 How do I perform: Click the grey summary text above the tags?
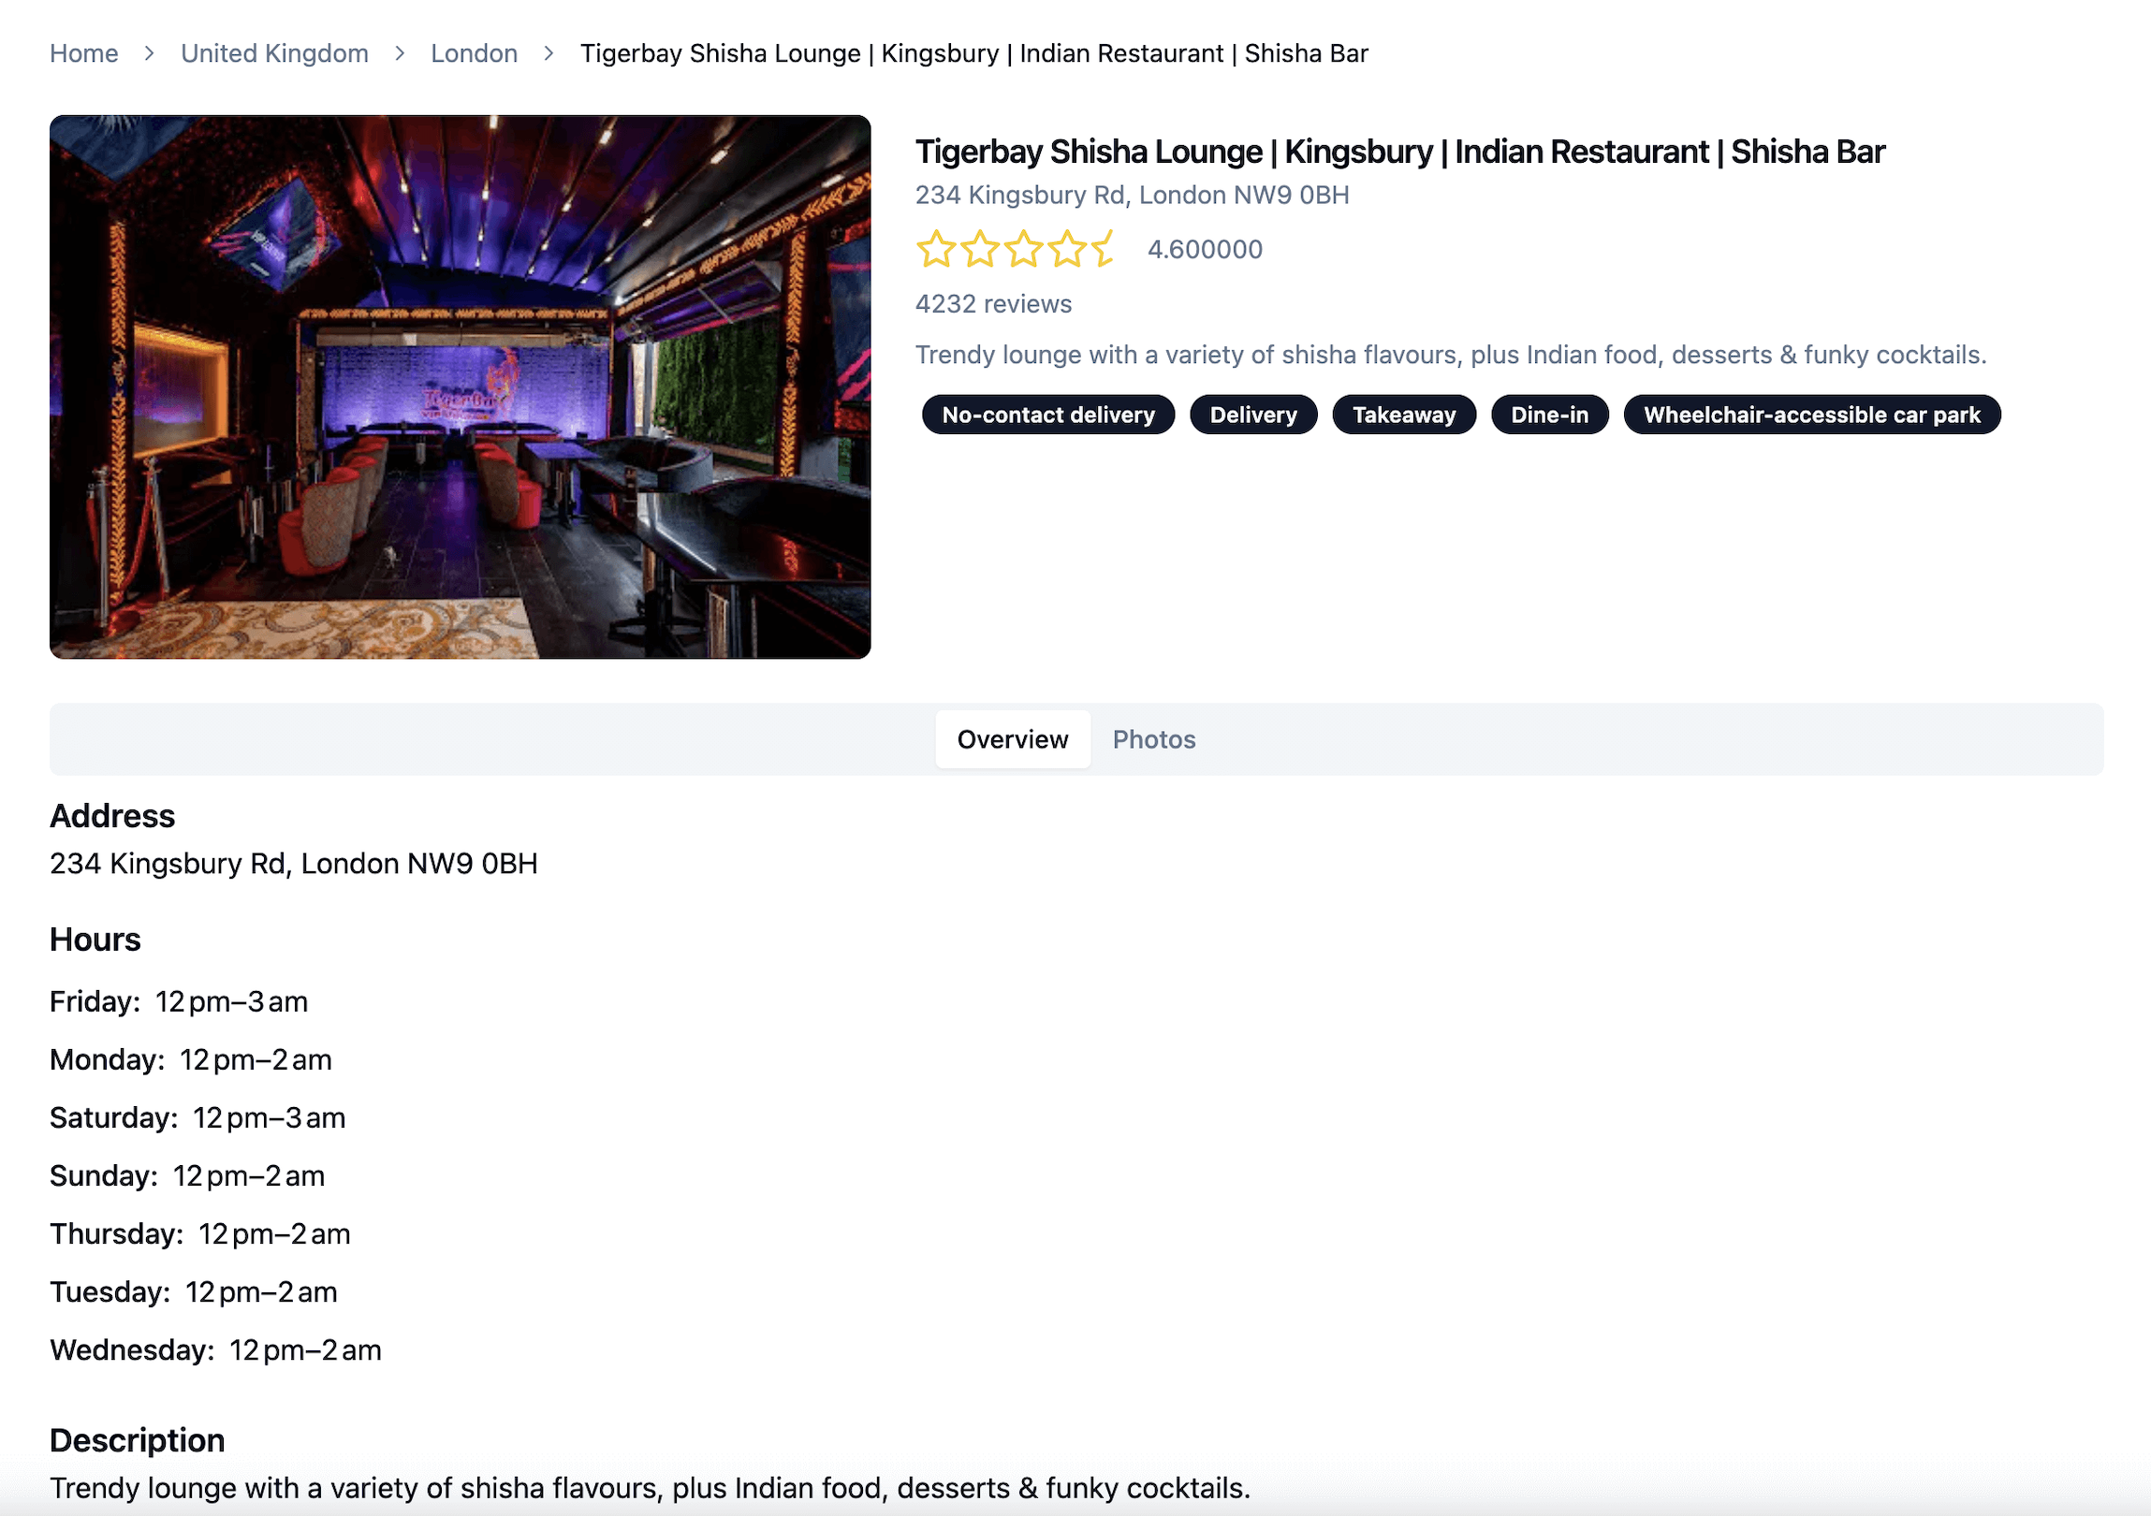pos(1450,355)
